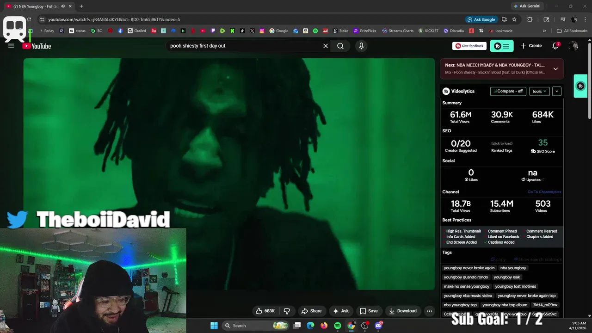Open the lookmovie bookmark

click(x=500, y=31)
